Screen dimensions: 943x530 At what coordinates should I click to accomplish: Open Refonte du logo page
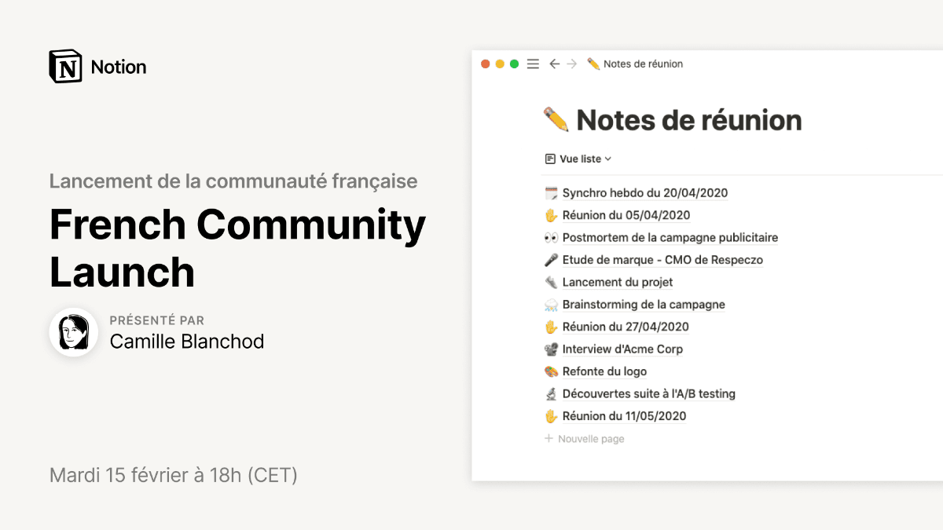605,371
